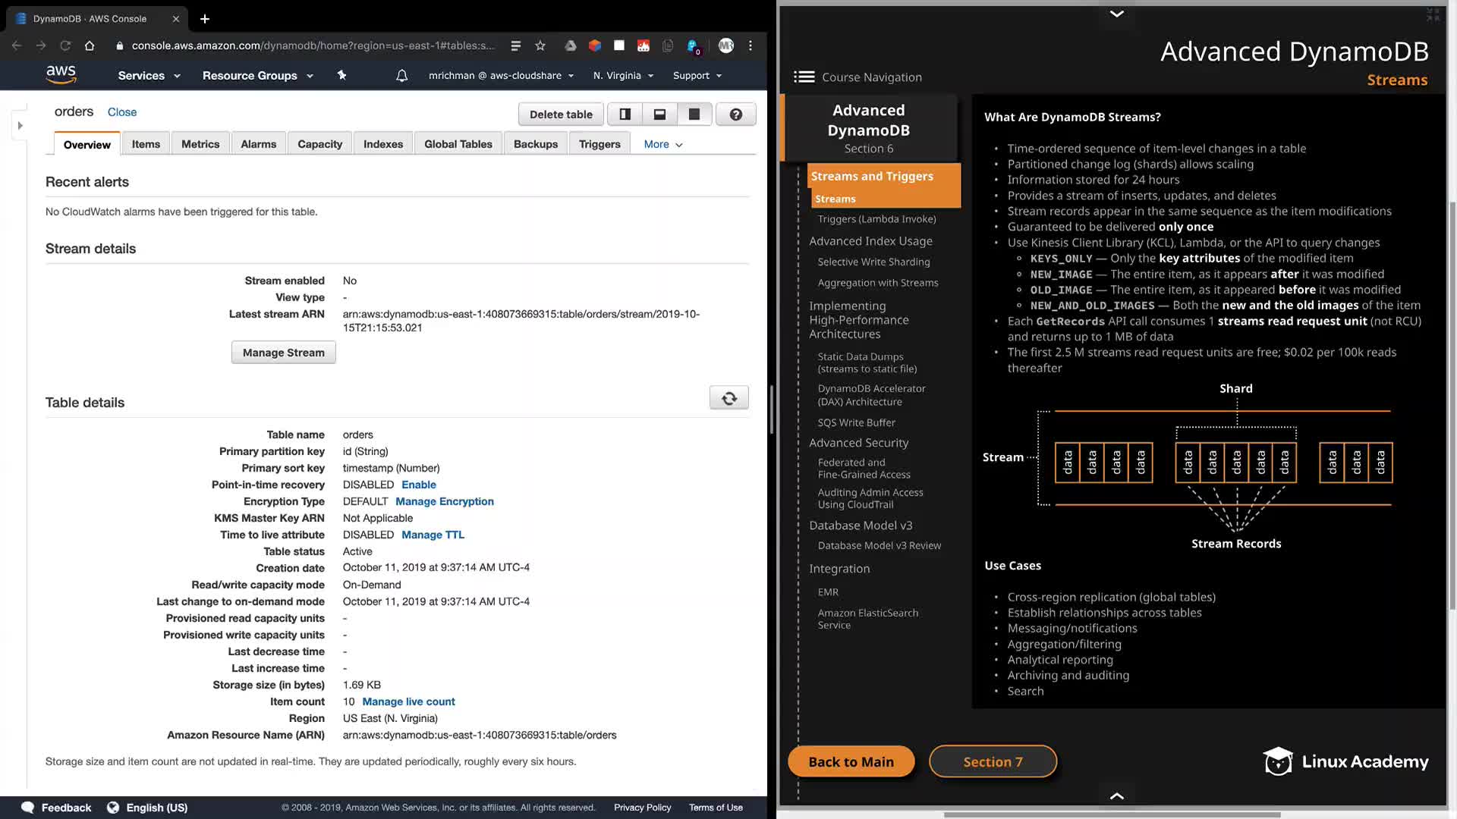Screen dimensions: 1457x819
Task: Click the table details refresh icon
Action: click(728, 398)
